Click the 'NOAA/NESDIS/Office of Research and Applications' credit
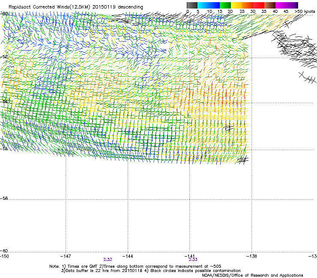 [252, 275]
